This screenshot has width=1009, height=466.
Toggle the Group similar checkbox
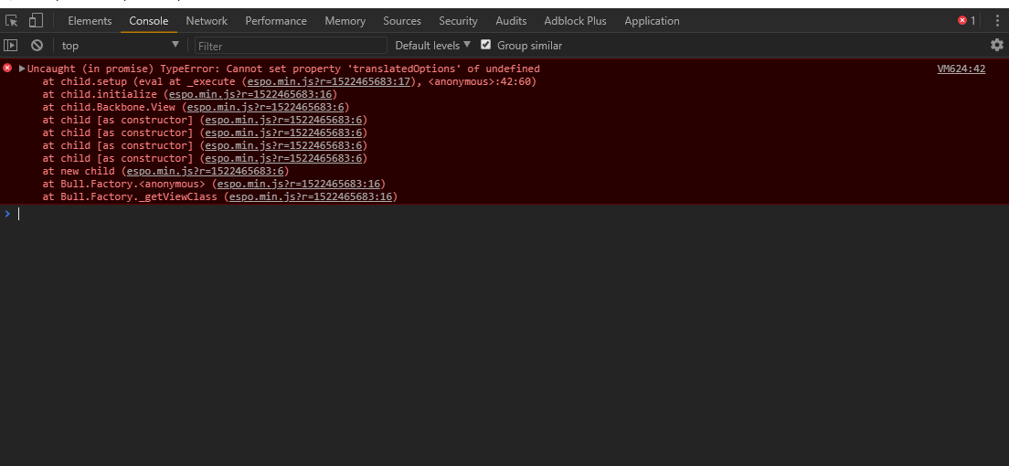486,45
